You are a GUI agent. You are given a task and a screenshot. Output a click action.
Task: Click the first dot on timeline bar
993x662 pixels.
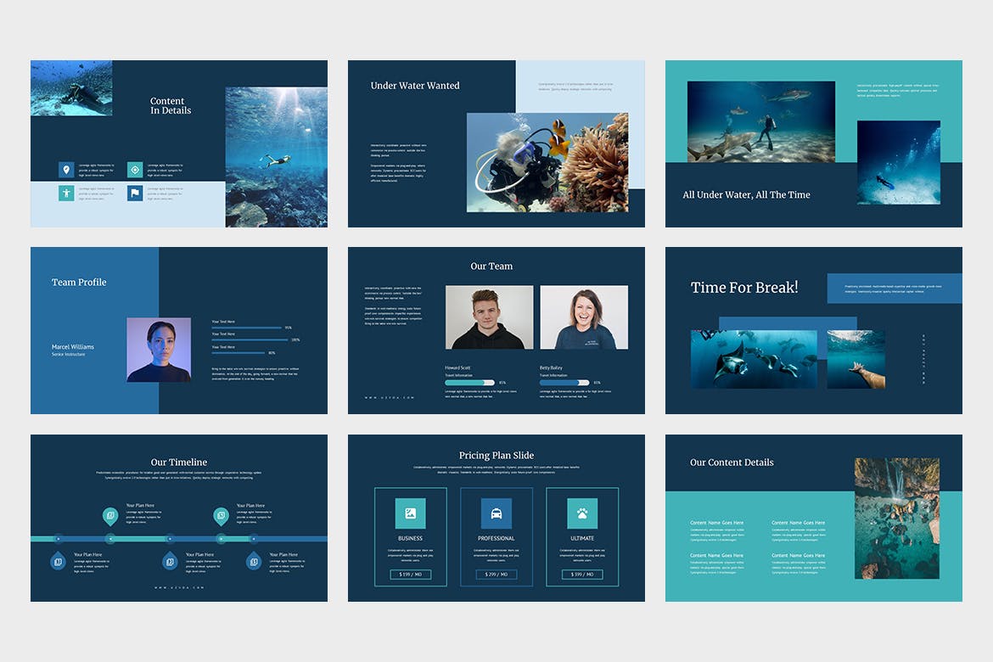(58, 538)
